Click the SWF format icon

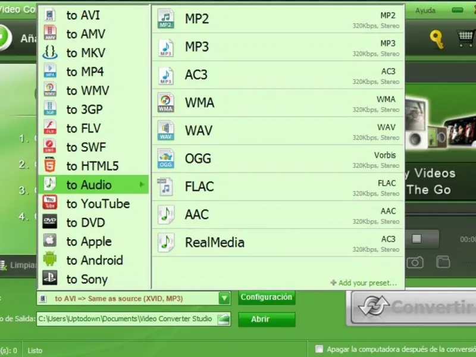[50, 146]
